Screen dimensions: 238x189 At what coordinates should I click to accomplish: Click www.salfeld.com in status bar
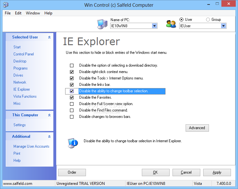click(18, 184)
